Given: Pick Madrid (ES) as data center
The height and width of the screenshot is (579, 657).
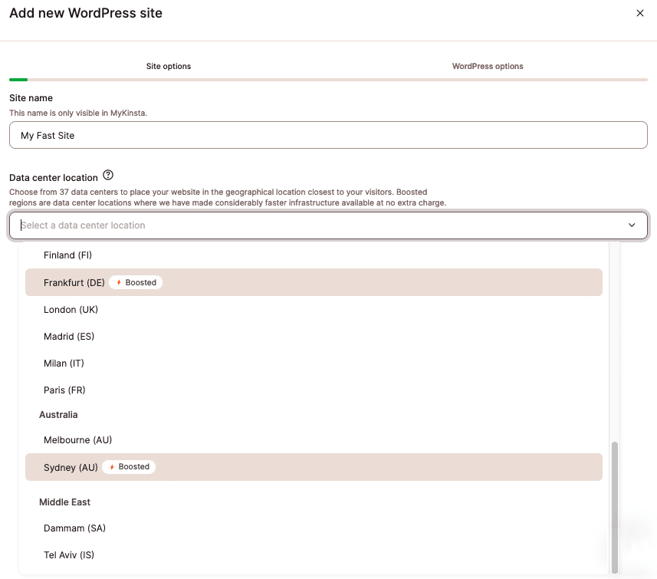Looking at the screenshot, I should coord(69,337).
